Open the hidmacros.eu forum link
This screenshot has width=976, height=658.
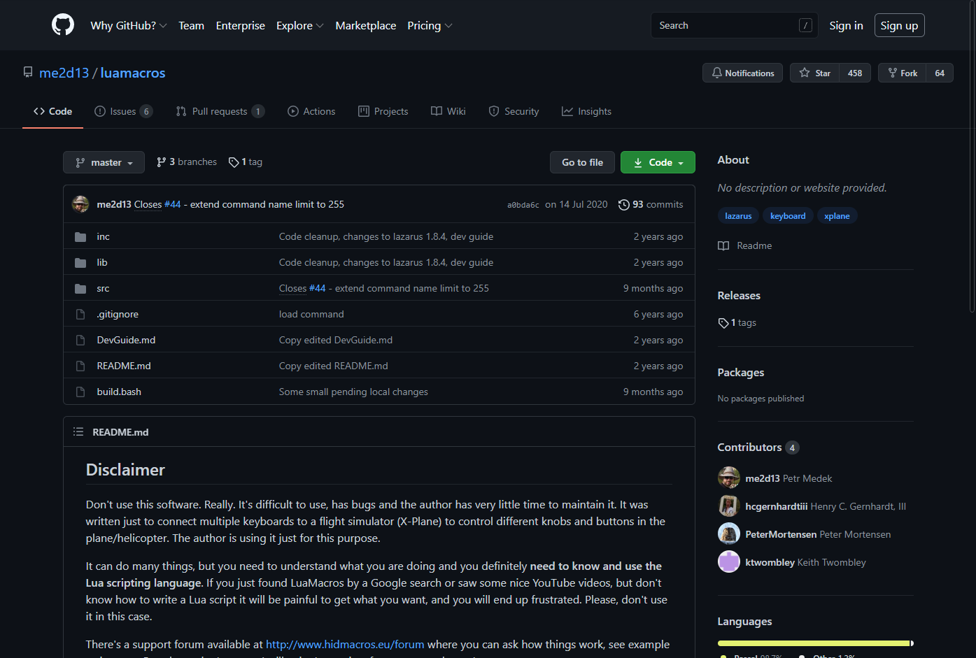345,645
